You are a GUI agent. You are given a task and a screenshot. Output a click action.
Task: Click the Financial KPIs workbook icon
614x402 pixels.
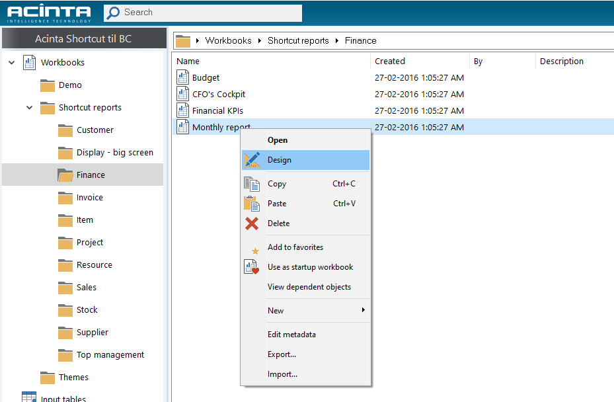tap(182, 110)
